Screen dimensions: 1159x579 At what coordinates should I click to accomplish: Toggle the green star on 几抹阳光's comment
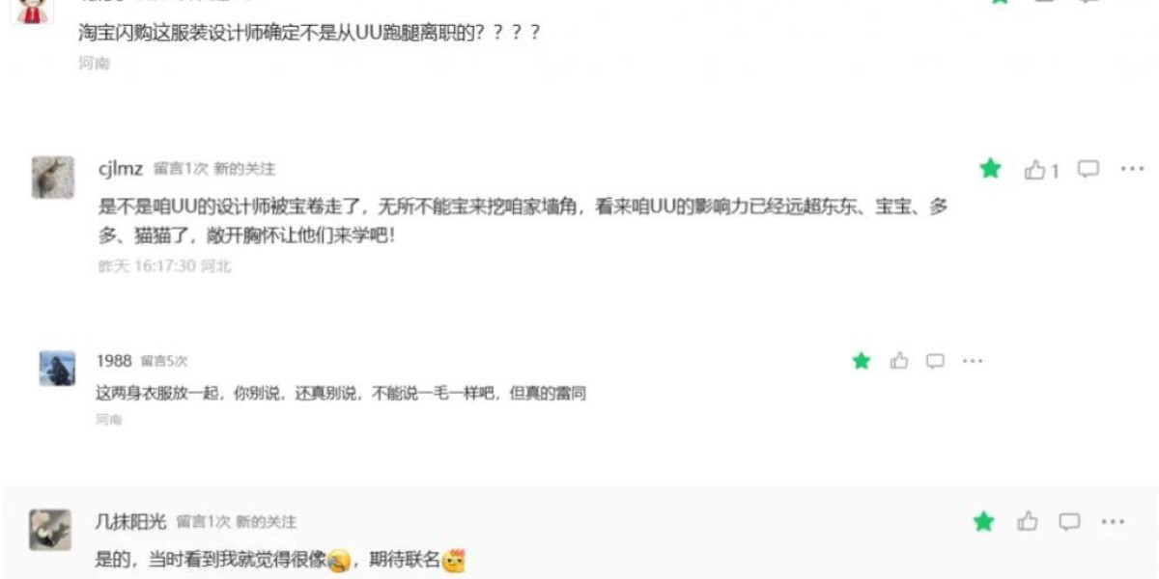984,522
